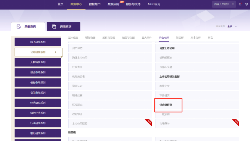Switch to 特色专题 category tab
The width and height of the screenshot is (250, 141).
164,38
